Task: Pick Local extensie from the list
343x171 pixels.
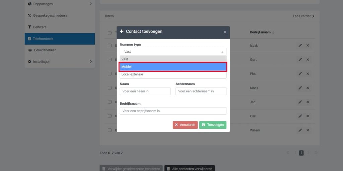Action: click(x=173, y=74)
